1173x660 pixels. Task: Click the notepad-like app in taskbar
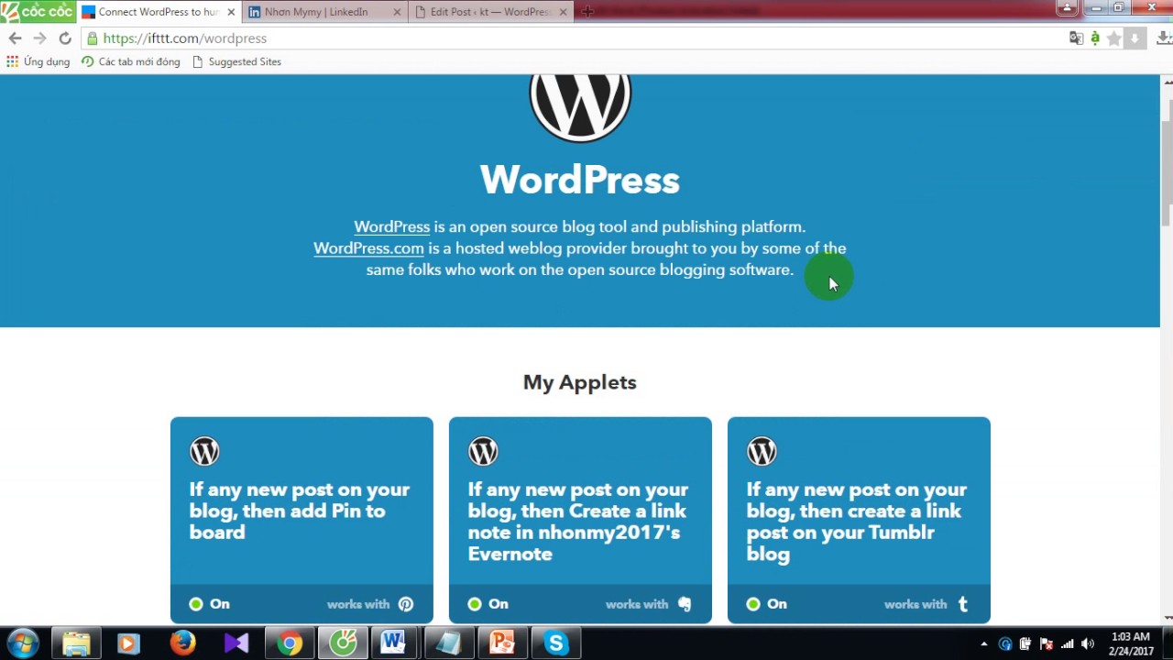tap(448, 643)
